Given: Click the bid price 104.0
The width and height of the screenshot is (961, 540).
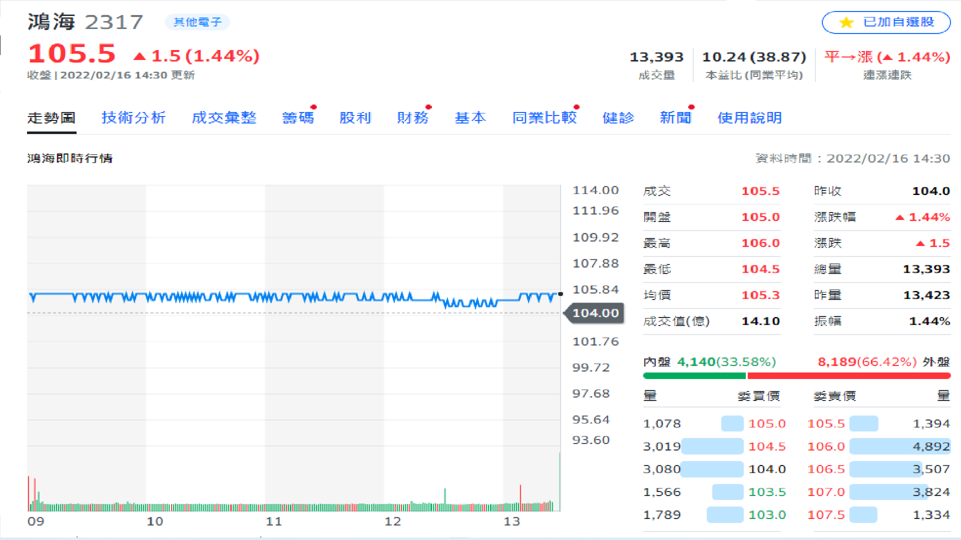Looking at the screenshot, I should (767, 469).
